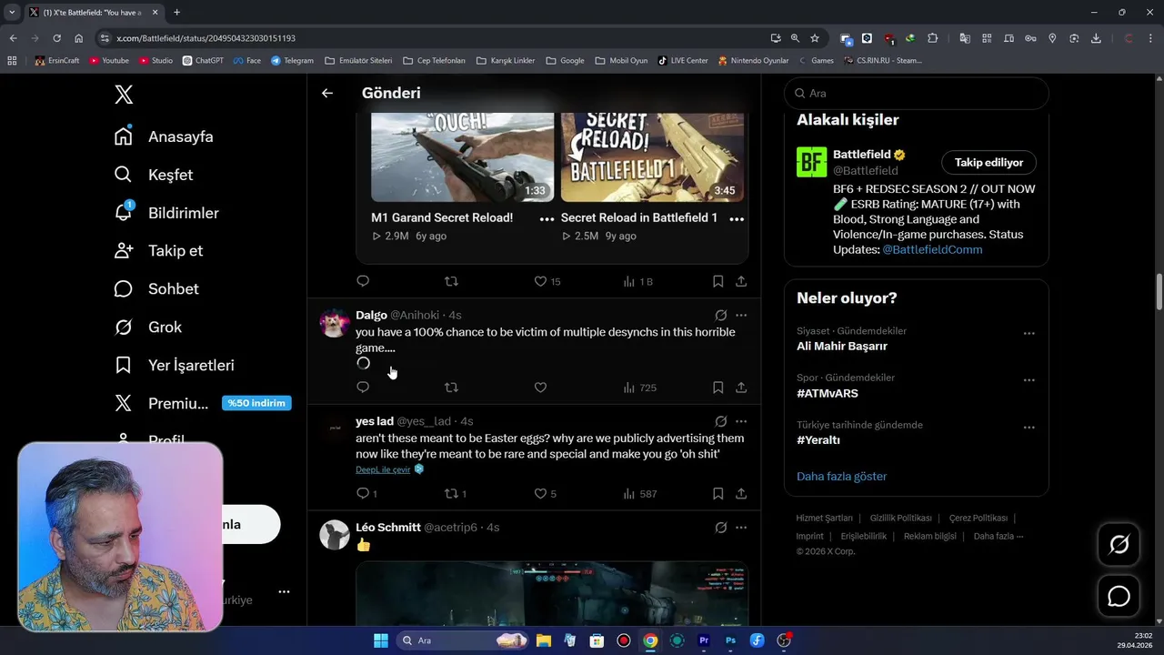1164x655 pixels.
Task: Open ChatGPT bookmark in bookmarks bar
Action: (203, 61)
